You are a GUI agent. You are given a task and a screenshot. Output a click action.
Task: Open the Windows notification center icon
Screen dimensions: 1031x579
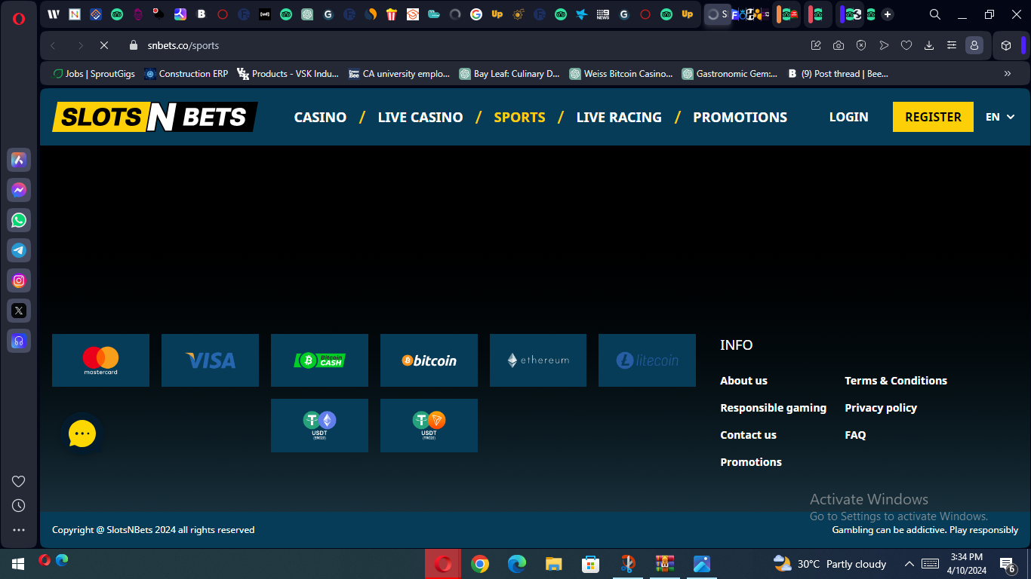click(1007, 564)
